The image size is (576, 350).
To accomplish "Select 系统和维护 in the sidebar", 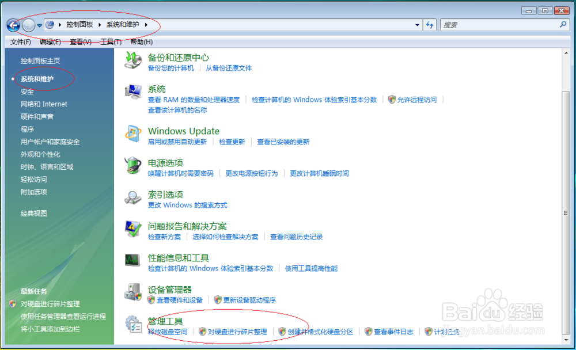I will click(37, 79).
